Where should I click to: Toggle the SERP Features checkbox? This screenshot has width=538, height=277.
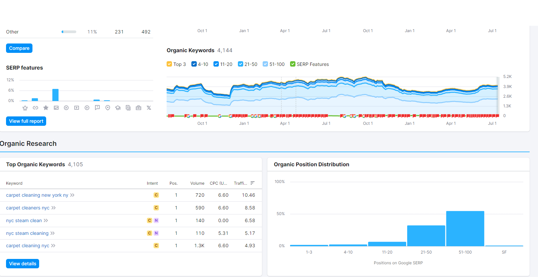point(293,64)
